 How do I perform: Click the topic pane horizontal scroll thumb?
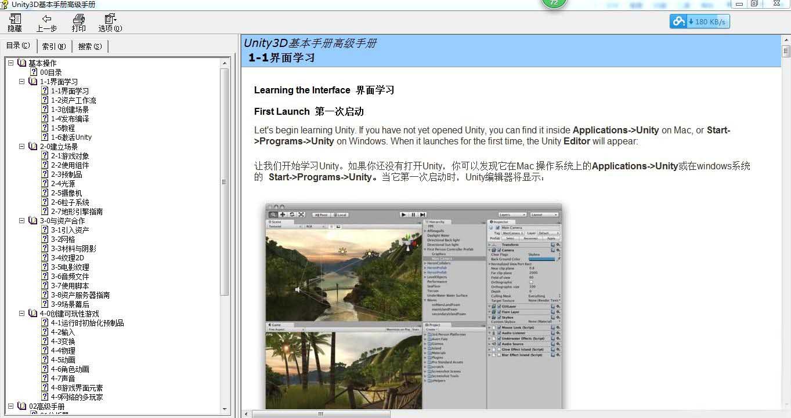click(320, 414)
